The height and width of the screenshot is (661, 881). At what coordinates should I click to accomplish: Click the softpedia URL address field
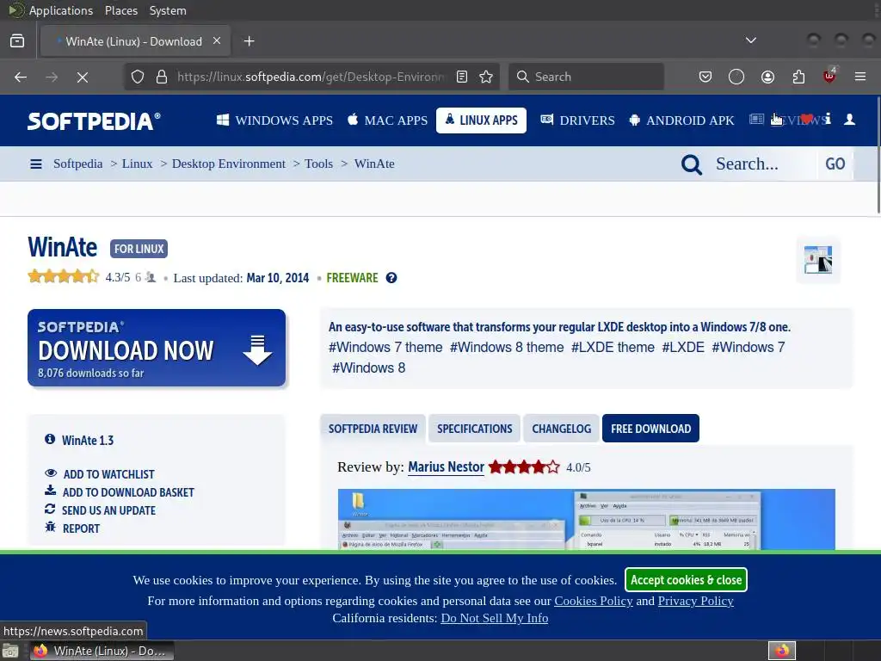point(311,77)
